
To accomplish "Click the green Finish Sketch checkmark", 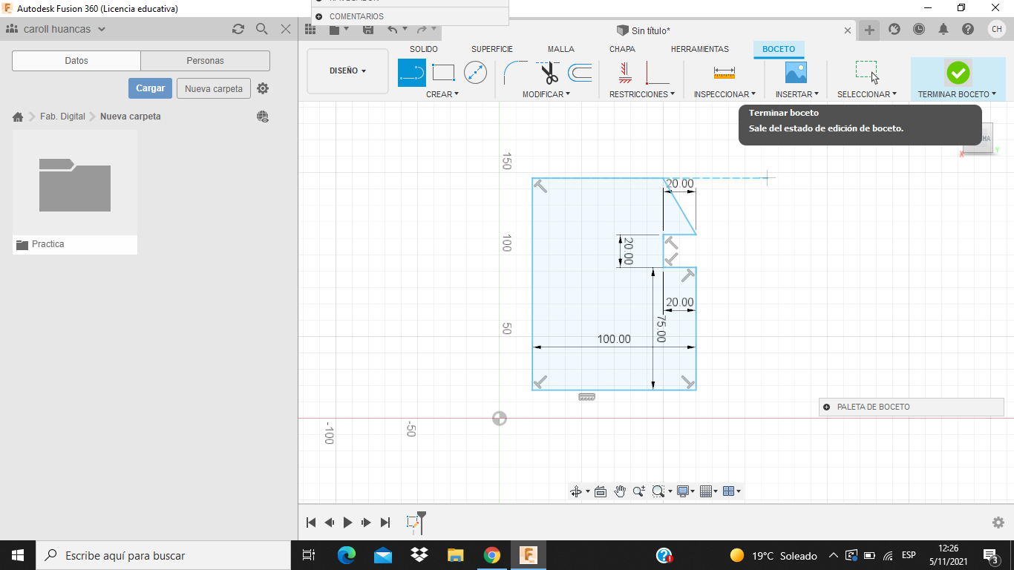I will point(958,73).
